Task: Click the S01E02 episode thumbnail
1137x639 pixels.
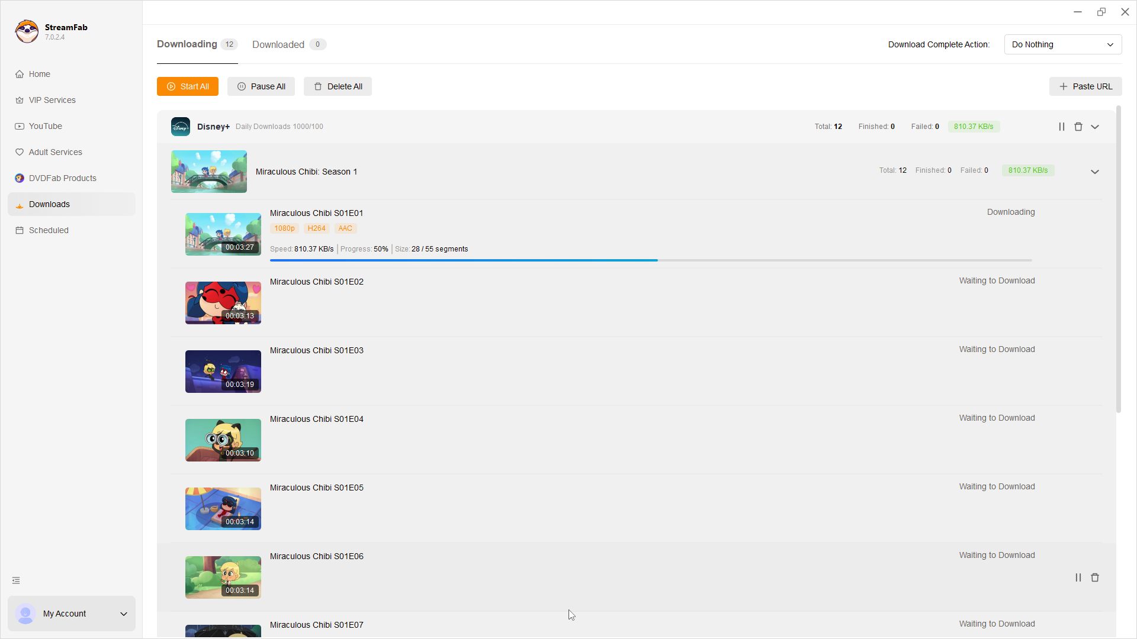Action: 223,303
